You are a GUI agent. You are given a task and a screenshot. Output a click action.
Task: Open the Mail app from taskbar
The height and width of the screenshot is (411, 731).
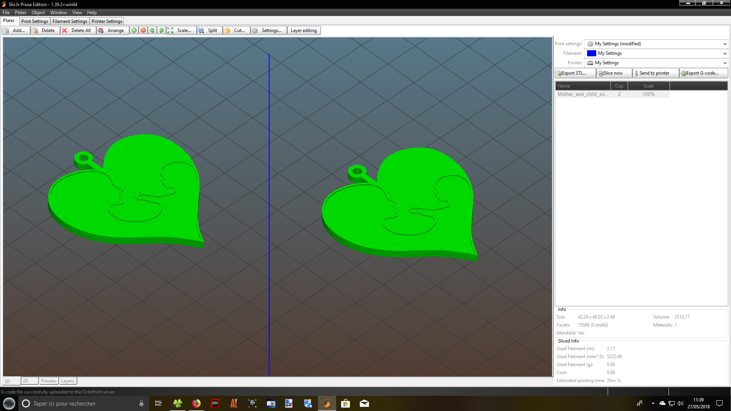pos(364,403)
